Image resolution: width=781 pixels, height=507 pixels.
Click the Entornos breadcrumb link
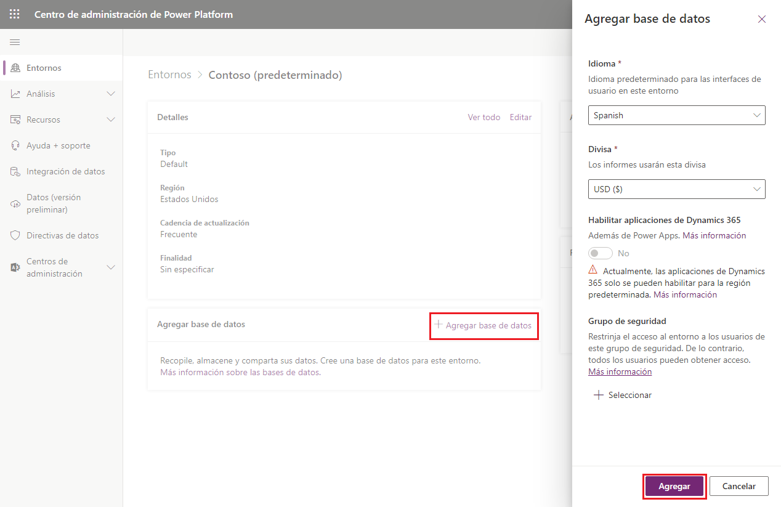169,75
